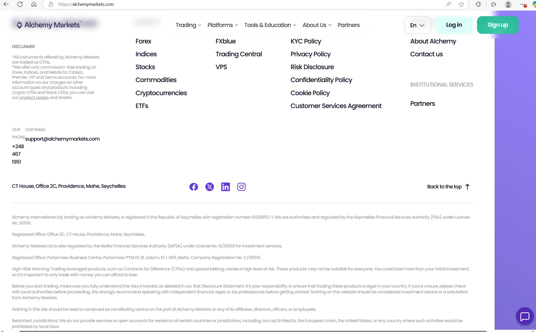Go back using the browser back arrow
Image resolution: width=536 pixels, height=332 pixels.
6,4
